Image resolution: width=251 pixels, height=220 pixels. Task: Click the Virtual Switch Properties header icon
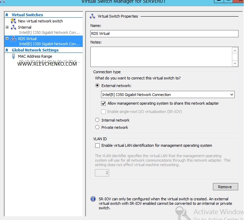[x=92, y=16]
